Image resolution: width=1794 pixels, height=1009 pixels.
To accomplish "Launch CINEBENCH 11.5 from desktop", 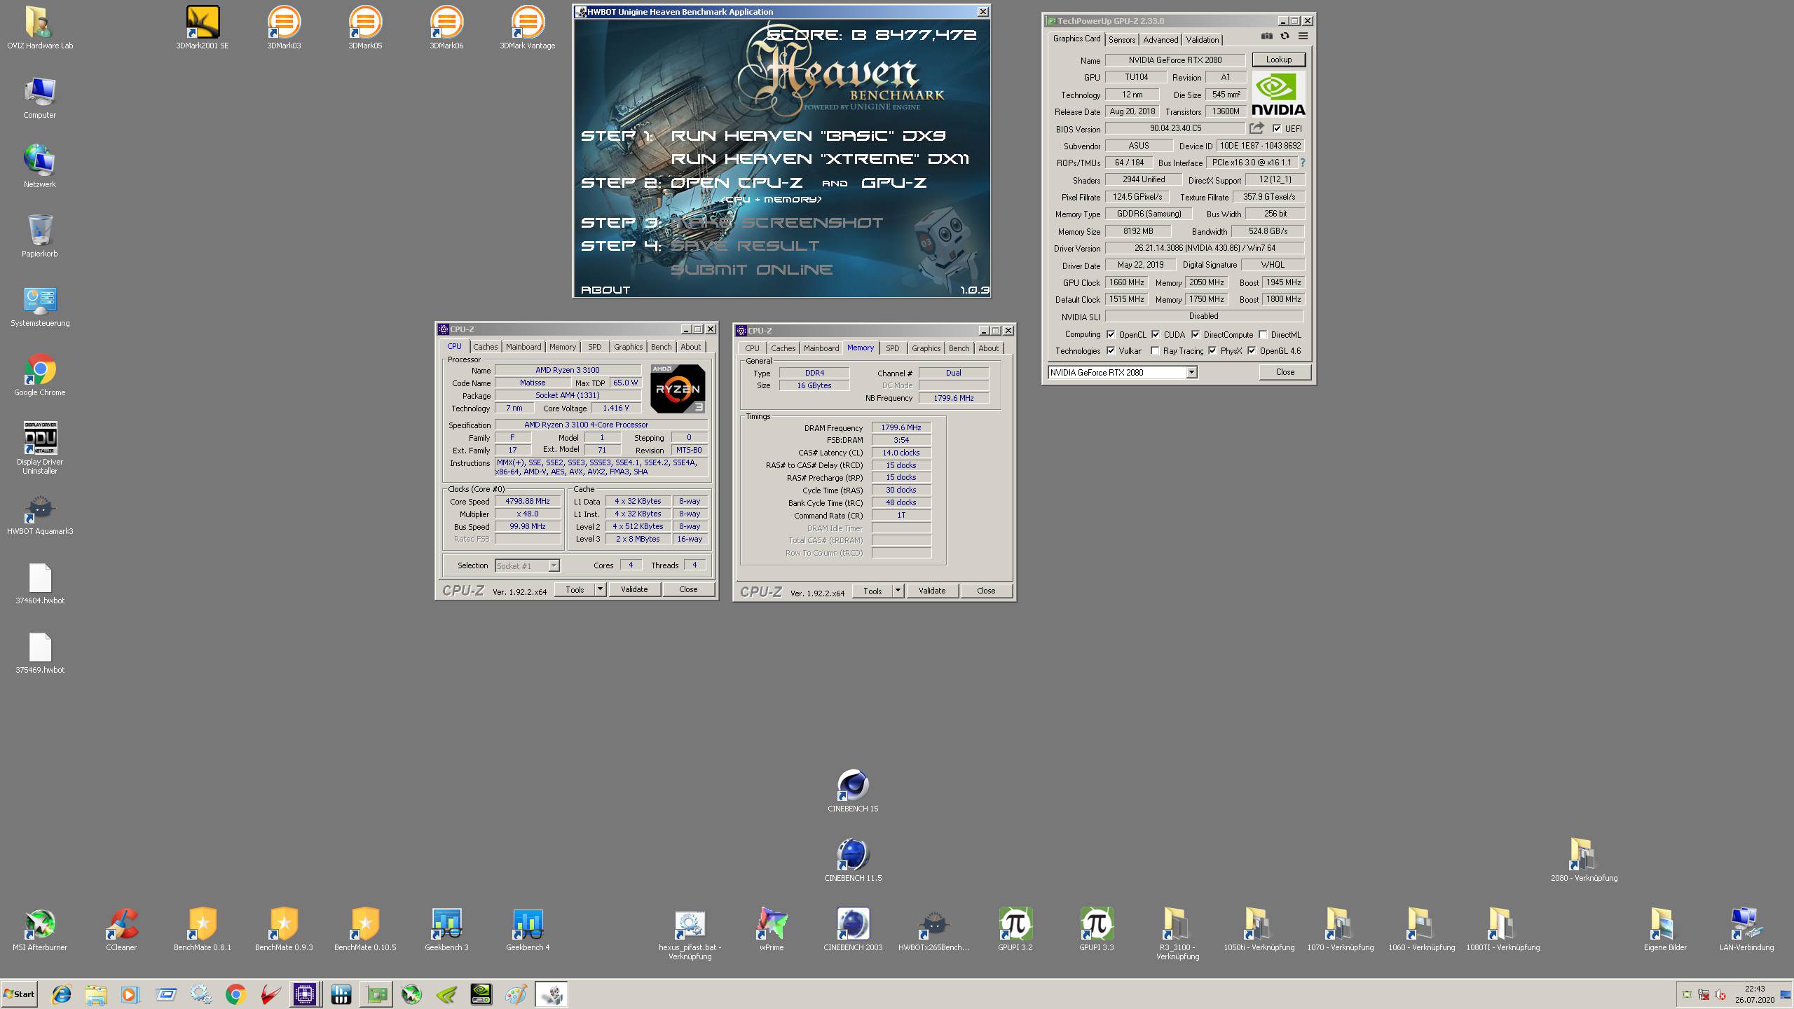I will pos(853,860).
